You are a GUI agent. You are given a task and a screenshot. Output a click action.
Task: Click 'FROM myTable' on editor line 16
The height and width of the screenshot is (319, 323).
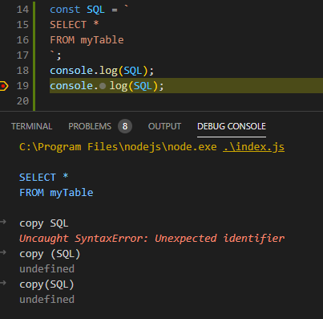[87, 40]
